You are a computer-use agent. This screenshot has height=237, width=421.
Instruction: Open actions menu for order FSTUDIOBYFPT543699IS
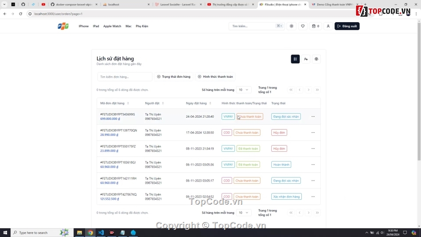(x=313, y=116)
